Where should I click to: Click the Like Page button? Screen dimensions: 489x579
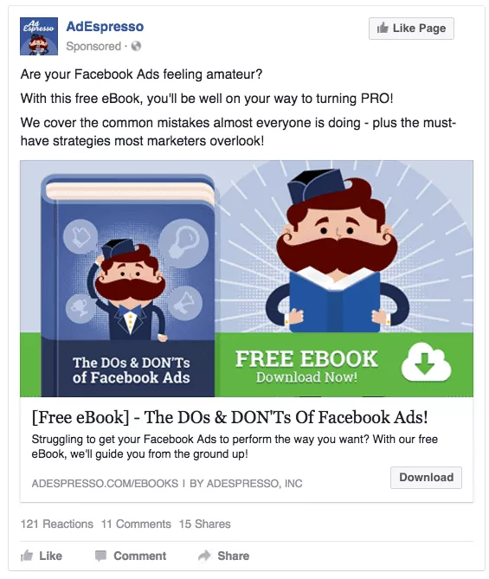411,29
